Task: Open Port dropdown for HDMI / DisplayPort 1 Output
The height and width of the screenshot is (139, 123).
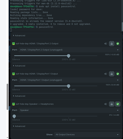Action: tap(69, 80)
